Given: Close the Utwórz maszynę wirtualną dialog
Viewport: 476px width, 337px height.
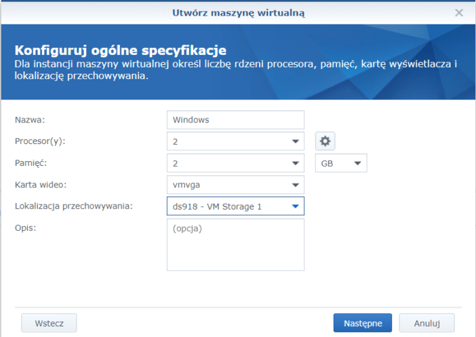Looking at the screenshot, I should click(458, 13).
